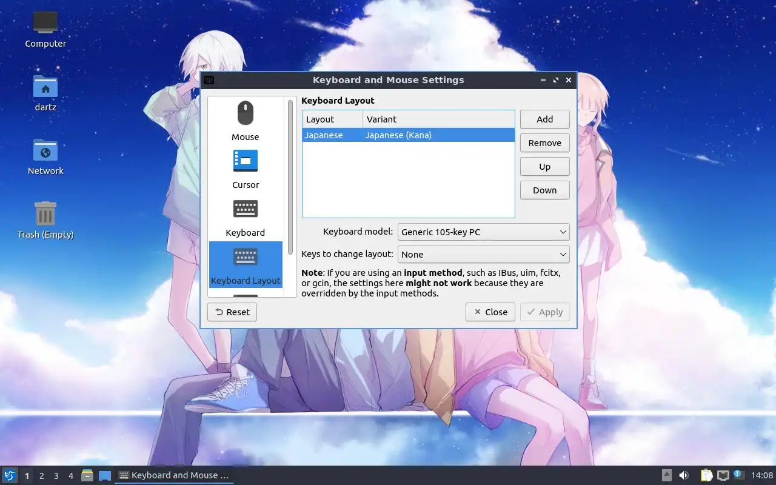Screen dimensions: 776x485
Task: Switch to workspace 1
Action: pyautogui.click(x=27, y=476)
